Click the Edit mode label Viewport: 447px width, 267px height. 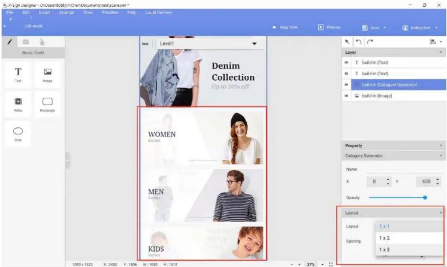click(34, 26)
